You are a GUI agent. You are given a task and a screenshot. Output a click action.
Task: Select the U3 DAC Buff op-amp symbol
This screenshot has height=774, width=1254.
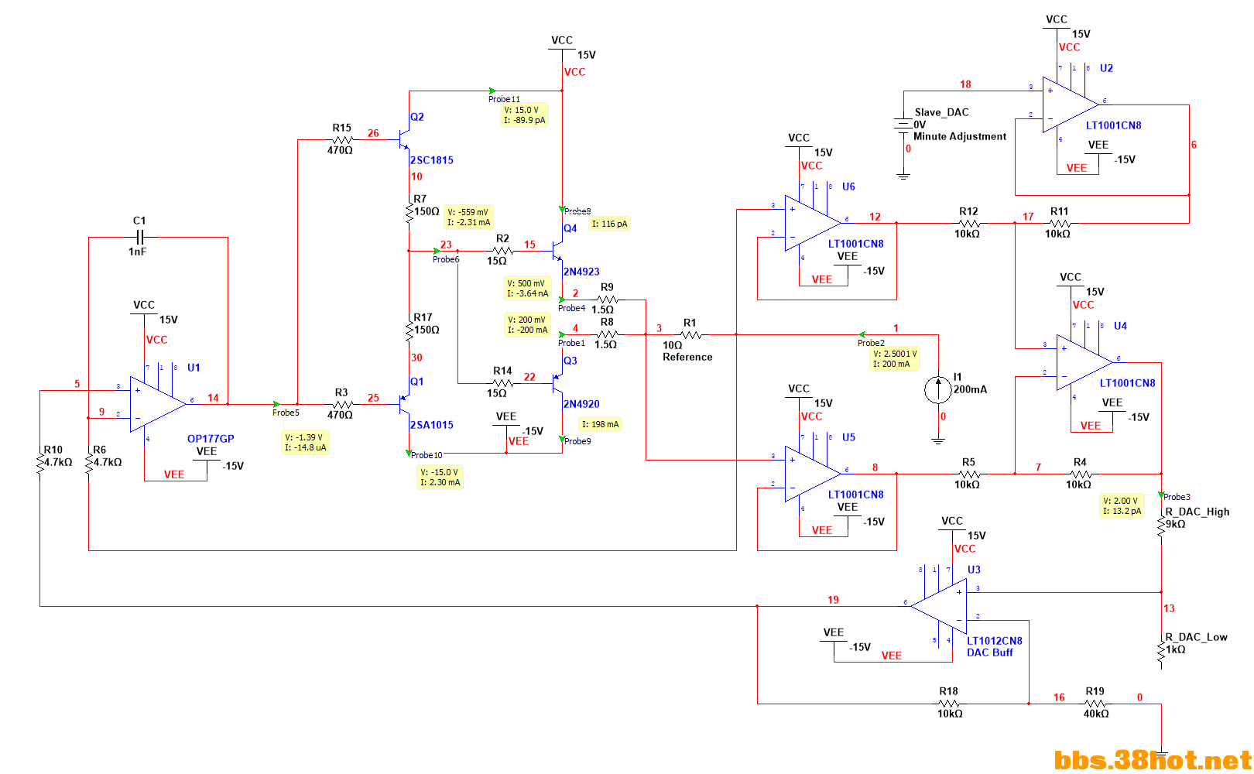point(939,606)
